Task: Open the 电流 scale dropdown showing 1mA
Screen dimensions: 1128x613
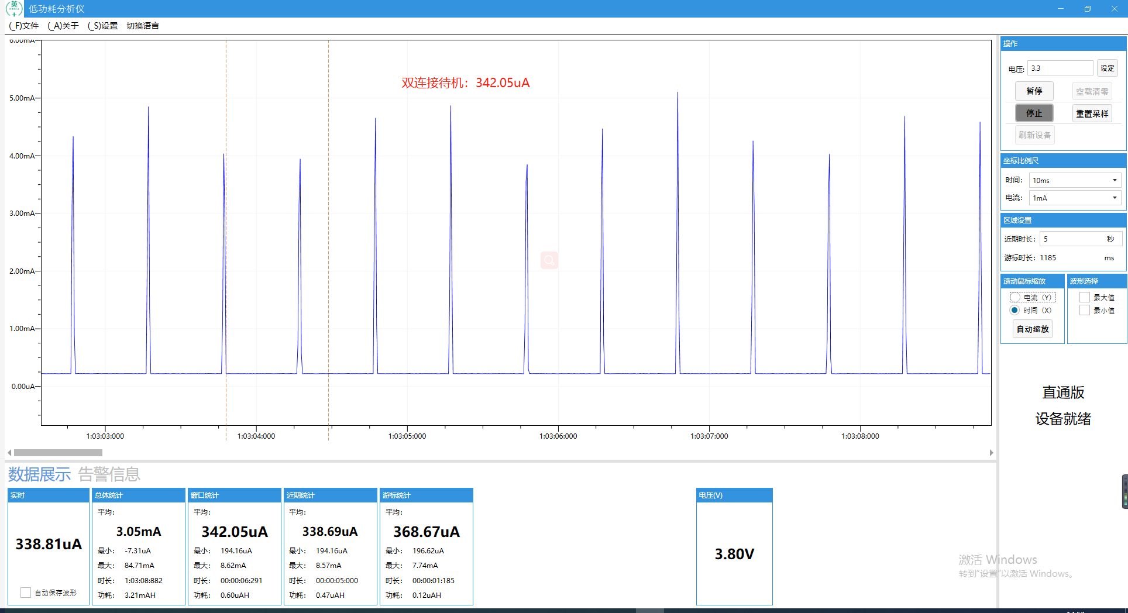Action: pyautogui.click(x=1075, y=198)
